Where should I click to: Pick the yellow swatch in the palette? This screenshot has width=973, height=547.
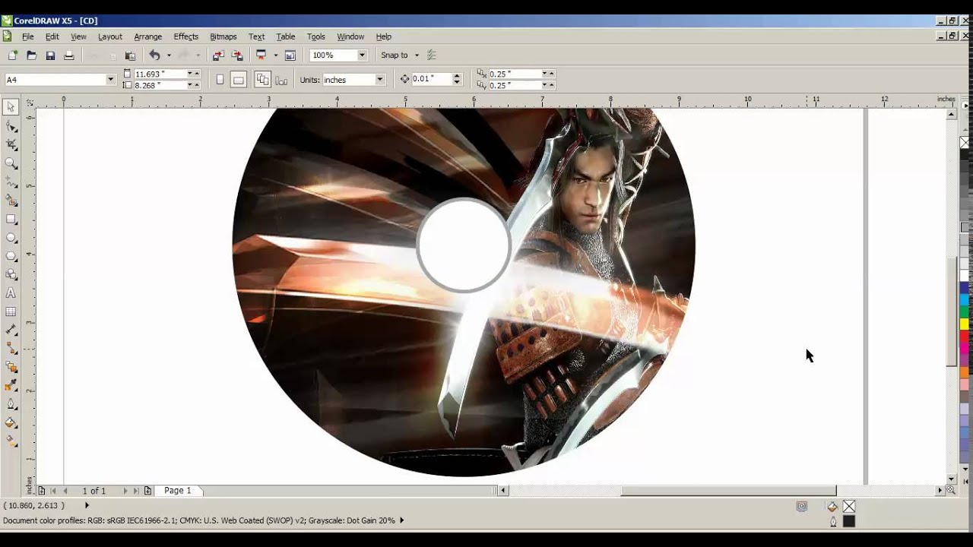[965, 324]
